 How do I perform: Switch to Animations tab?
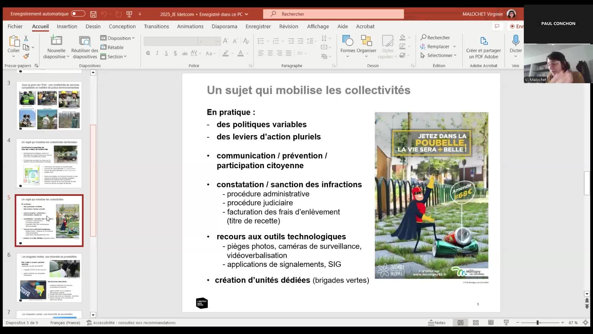(x=190, y=26)
